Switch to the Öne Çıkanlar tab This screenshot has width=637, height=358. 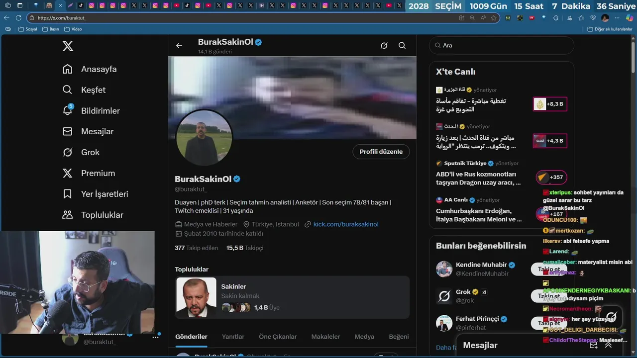278,337
